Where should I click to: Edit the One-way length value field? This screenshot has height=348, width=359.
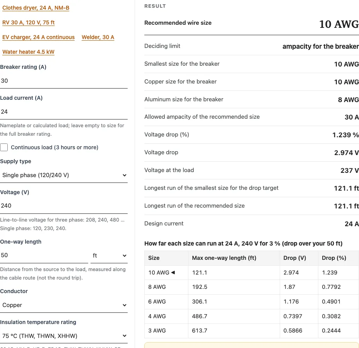44,255
